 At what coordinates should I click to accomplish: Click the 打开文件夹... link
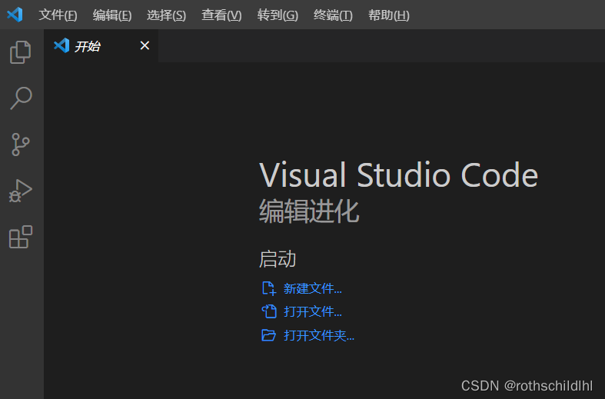tap(319, 335)
